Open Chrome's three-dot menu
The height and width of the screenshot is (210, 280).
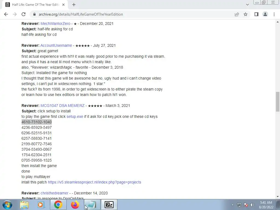pyautogui.click(x=274, y=14)
